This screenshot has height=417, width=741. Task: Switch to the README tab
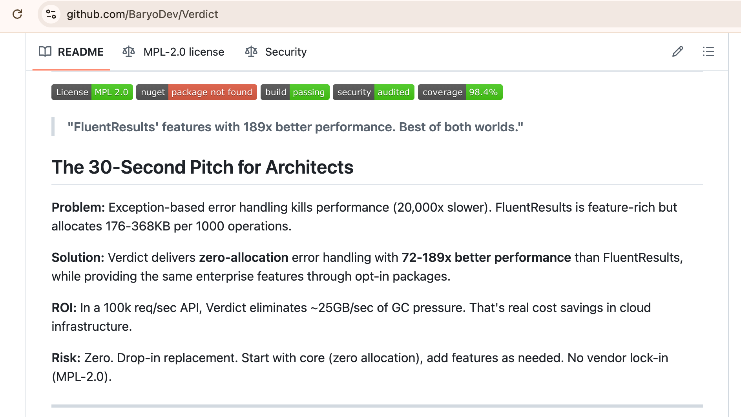tap(71, 52)
